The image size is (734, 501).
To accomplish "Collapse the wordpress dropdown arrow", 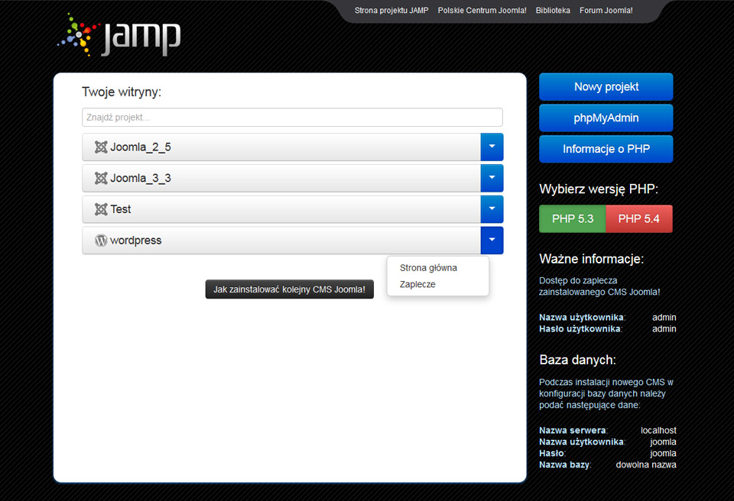I will click(492, 241).
